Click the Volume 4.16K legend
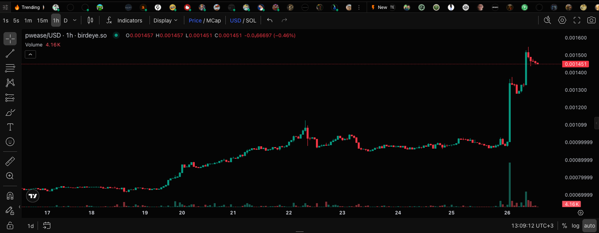This screenshot has height=233, width=599. pyautogui.click(x=43, y=44)
